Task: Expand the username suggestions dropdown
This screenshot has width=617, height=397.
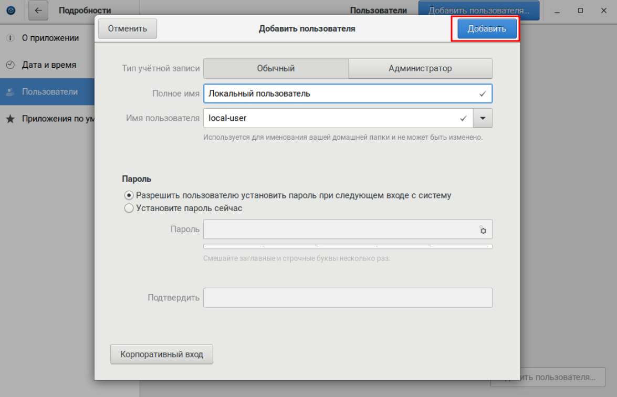Action: [483, 118]
